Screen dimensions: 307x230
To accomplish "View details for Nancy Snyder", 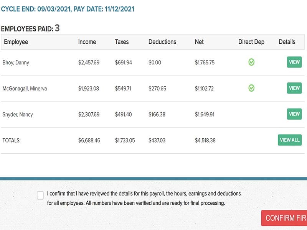I will click(x=294, y=114).
